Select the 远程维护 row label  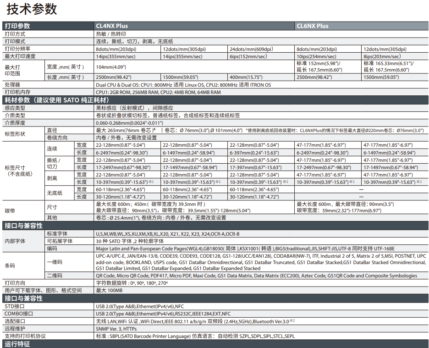[x=15, y=328]
